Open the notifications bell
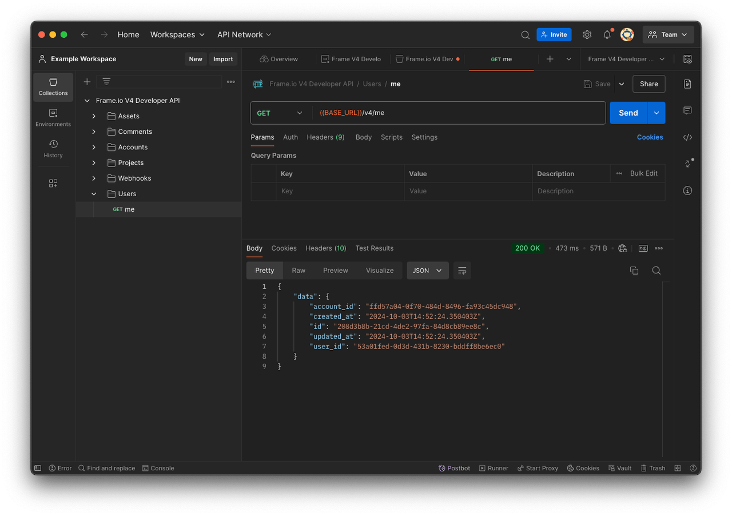 [607, 35]
